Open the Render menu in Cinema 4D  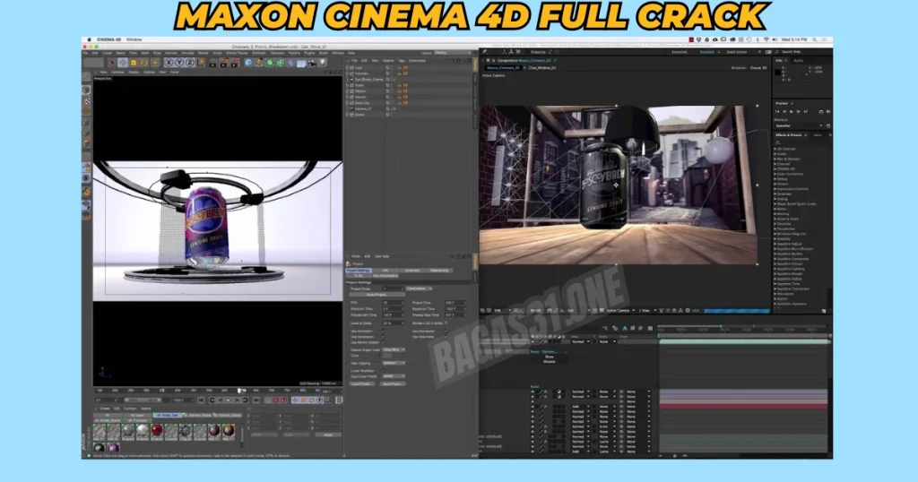click(204, 53)
